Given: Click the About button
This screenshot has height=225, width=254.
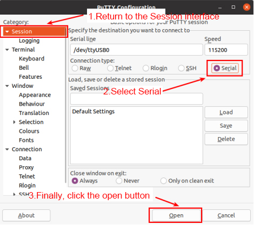Looking at the screenshot, I should coord(26,215).
